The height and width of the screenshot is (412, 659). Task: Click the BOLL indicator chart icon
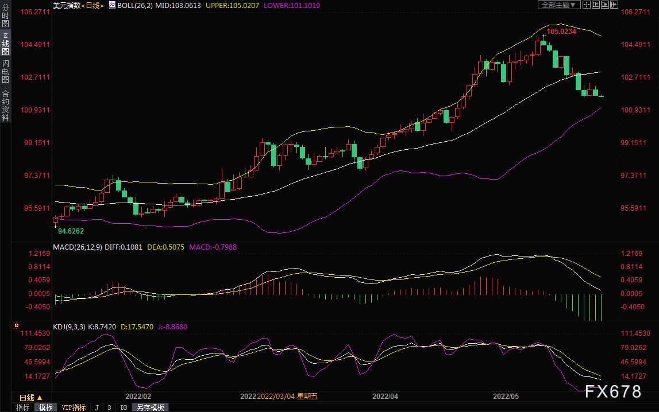tap(112, 5)
